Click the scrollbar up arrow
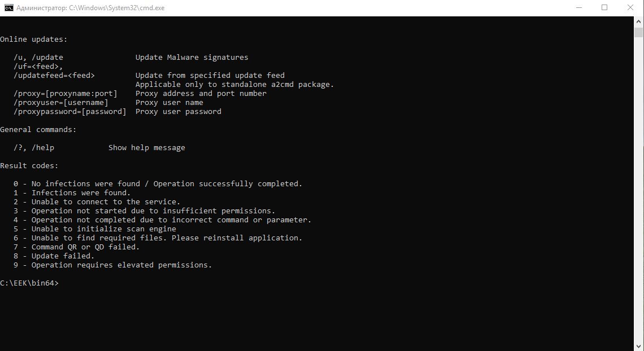This screenshot has width=644, height=351. [639, 21]
